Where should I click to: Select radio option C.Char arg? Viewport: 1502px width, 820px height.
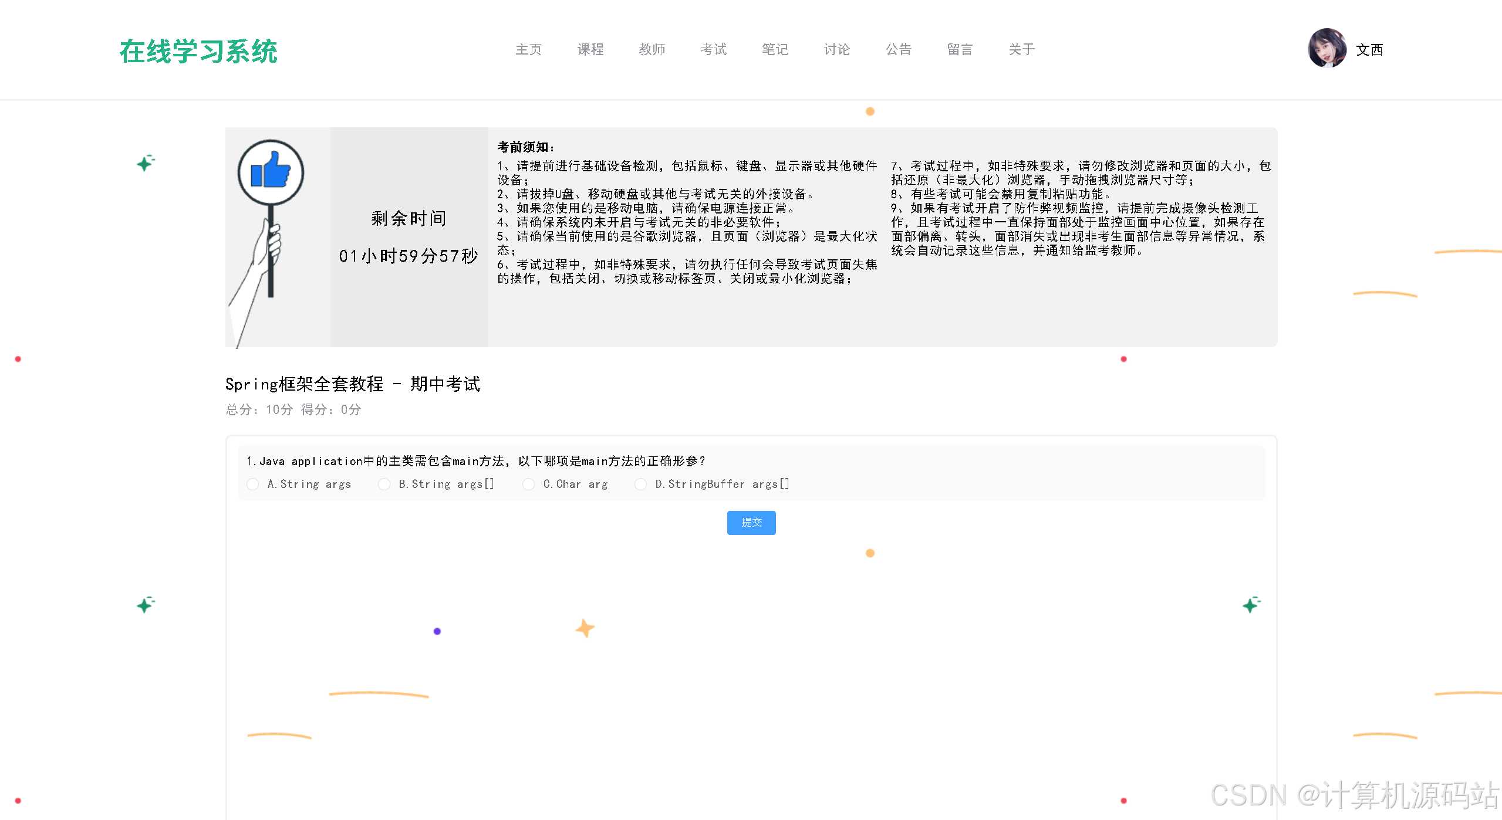point(528,484)
